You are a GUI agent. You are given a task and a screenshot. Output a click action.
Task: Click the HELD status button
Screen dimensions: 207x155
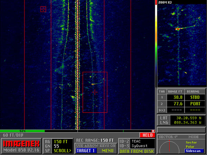147,135
